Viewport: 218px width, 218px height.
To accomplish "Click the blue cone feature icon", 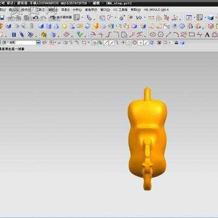I will pos(57,26).
